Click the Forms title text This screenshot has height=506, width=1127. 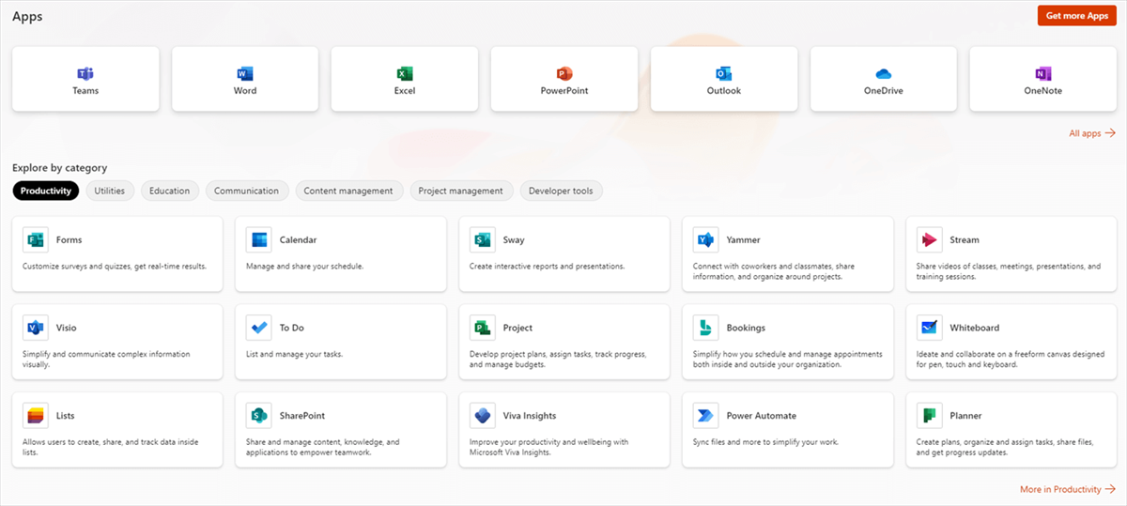point(69,240)
